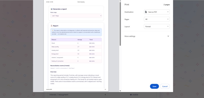This screenshot has height=98, width=204.
Task: Click the Generate a report chart icon
Action: tap(52, 9)
